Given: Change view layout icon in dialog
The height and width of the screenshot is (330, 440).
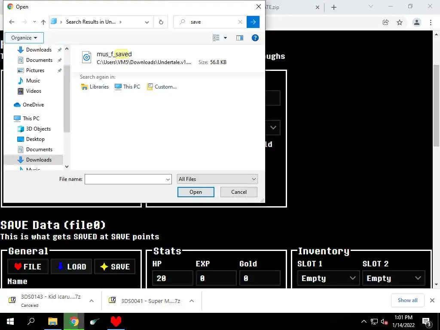Looking at the screenshot, I should (216, 38).
